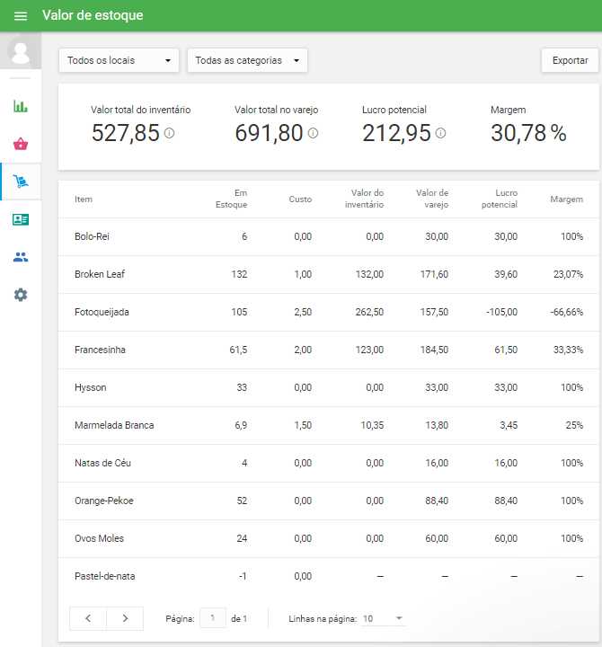This screenshot has height=647, width=602.
Task: Click info icon beside Valor total no varejo
Action: [313, 134]
